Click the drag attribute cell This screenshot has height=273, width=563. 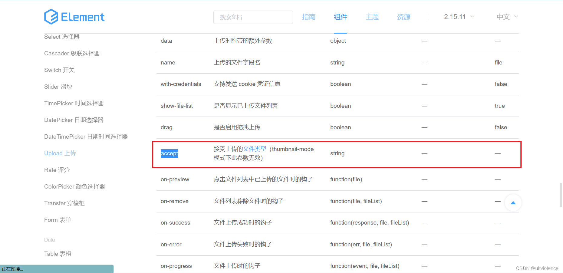click(166, 127)
